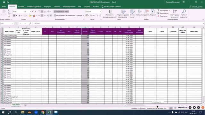Open the Файл tab
This screenshot has width=205, height=115.
click(4, 7)
